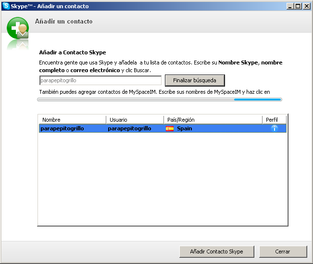Click the Spain flag icon
313x264 pixels.
[170, 128]
